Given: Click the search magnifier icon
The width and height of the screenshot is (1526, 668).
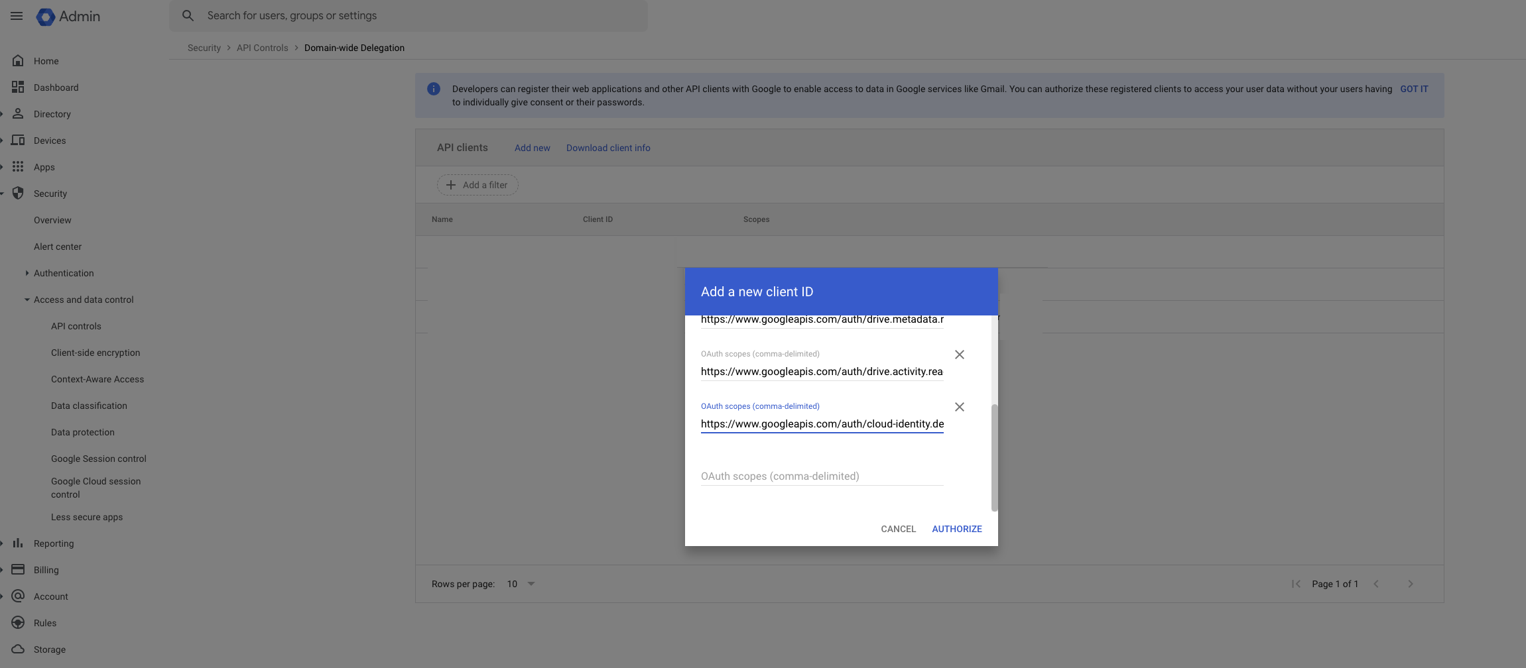Looking at the screenshot, I should click(x=188, y=15).
